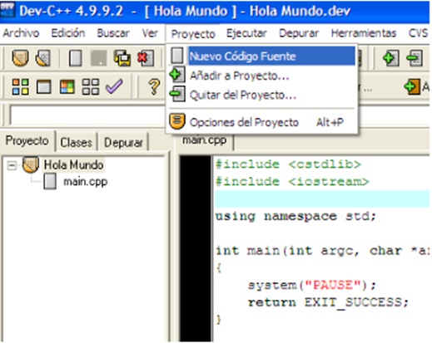Collapse the Hola Mundo project tree node
This screenshot has height=343, width=432.
(x=12, y=165)
